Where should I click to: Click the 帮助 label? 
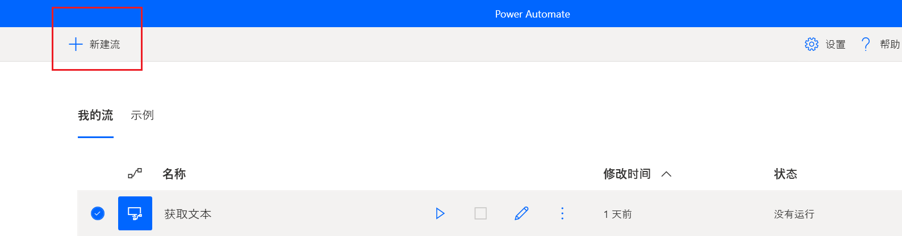click(890, 44)
